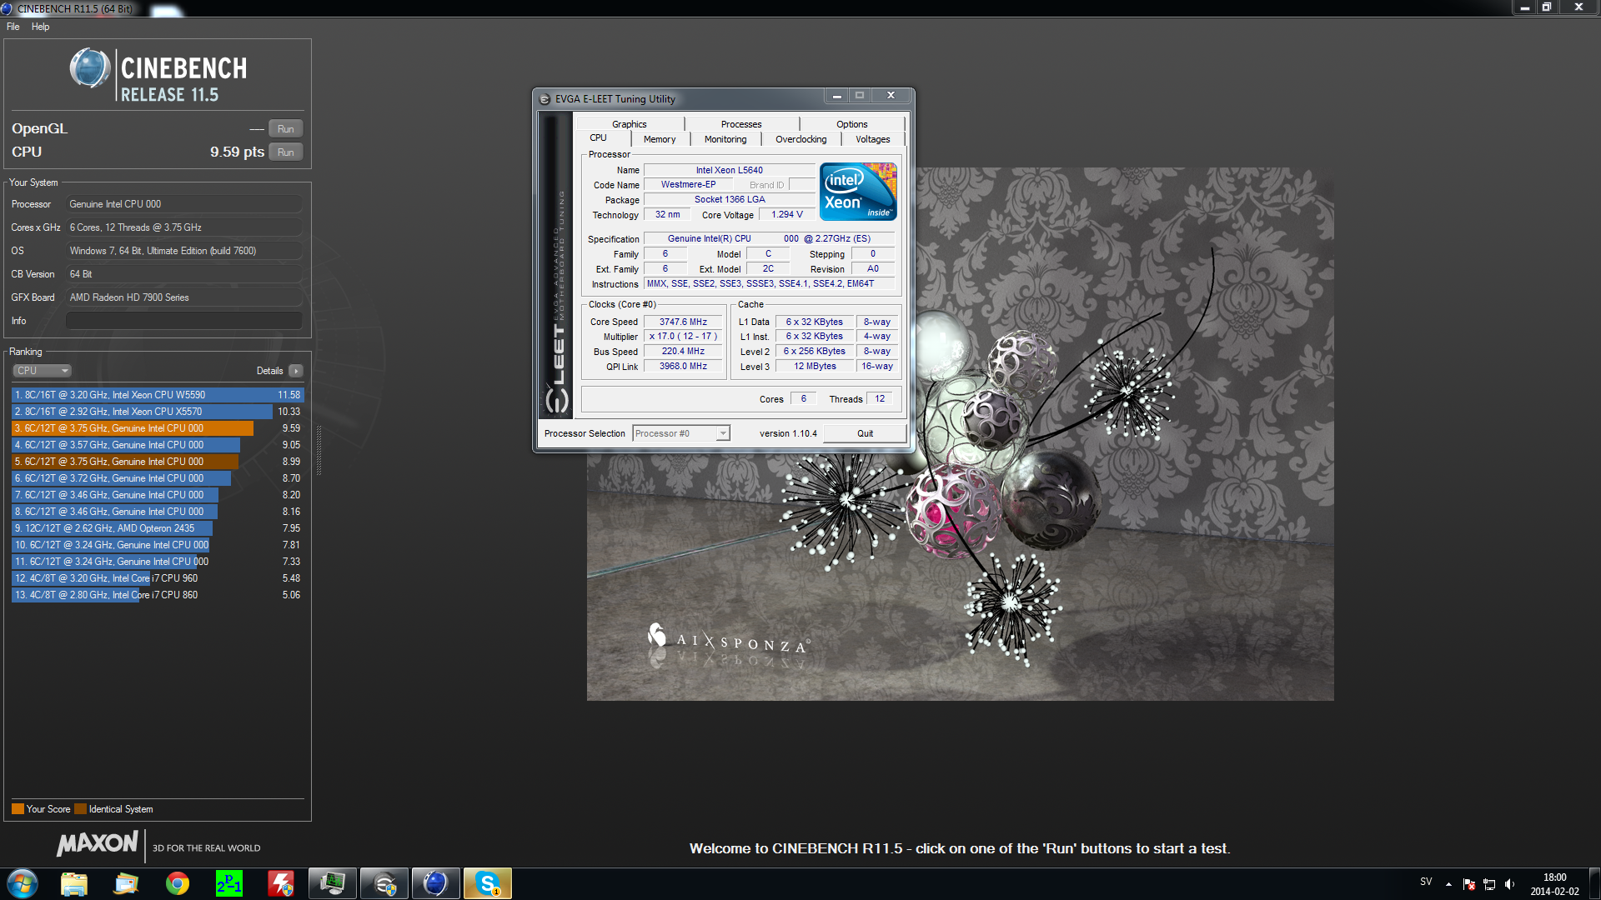Click the Multiplier value x 17.0
Image resolution: width=1601 pixels, height=900 pixels.
click(x=683, y=337)
